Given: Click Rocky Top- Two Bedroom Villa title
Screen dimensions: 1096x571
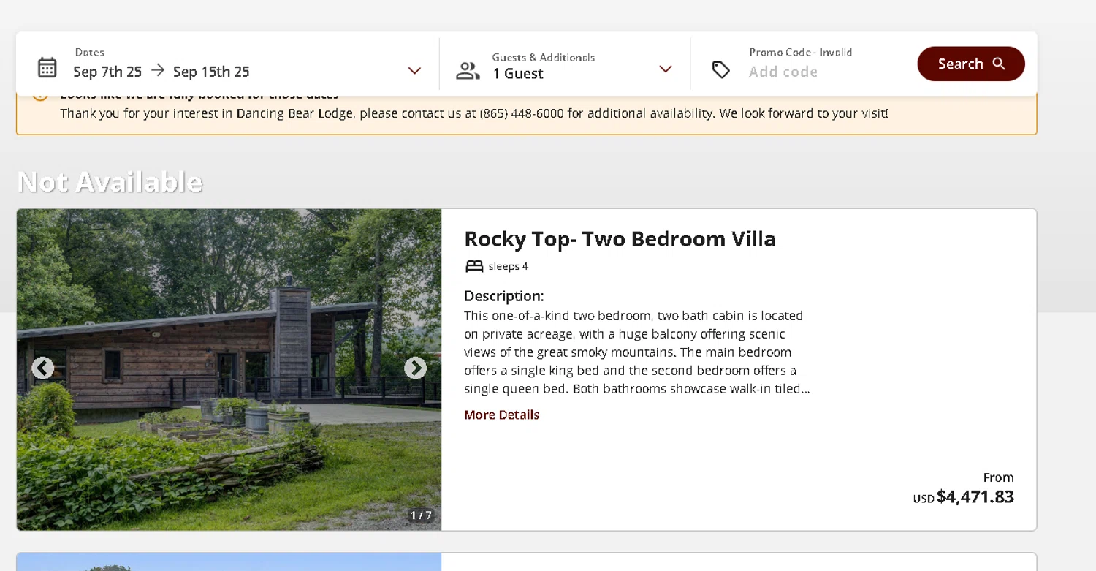Looking at the screenshot, I should coord(620,239).
